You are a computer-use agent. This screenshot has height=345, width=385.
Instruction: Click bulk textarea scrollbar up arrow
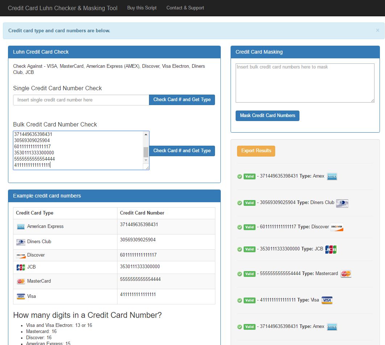click(x=146, y=134)
